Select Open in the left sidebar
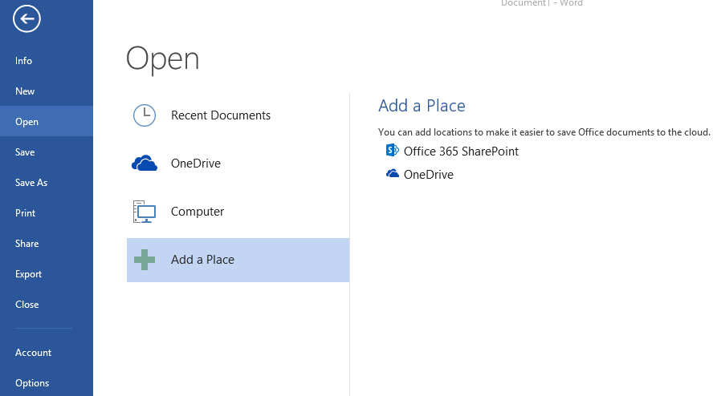The width and height of the screenshot is (713, 396). [47, 121]
